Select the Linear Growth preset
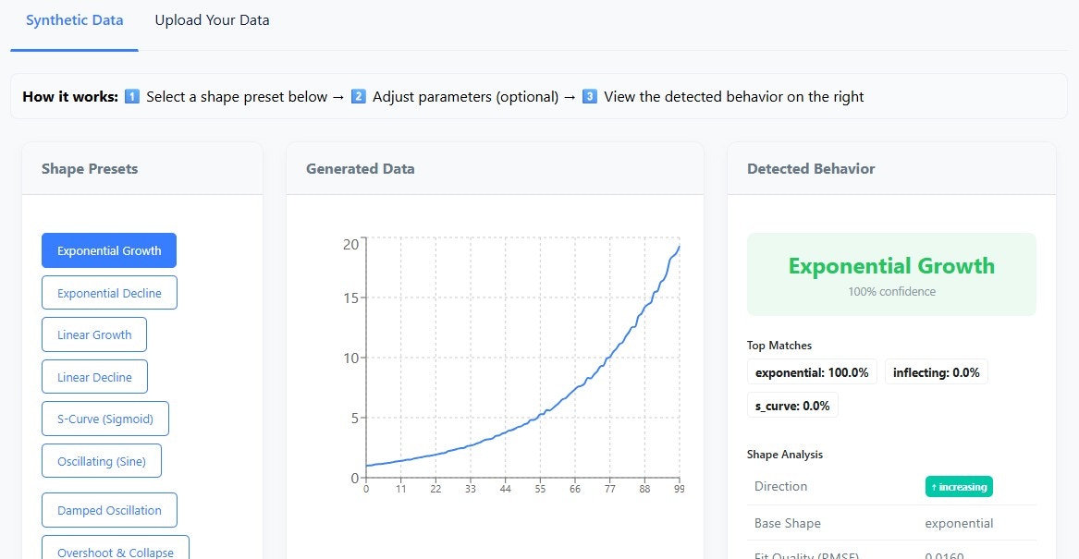The width and height of the screenshot is (1079, 559). [x=93, y=334]
